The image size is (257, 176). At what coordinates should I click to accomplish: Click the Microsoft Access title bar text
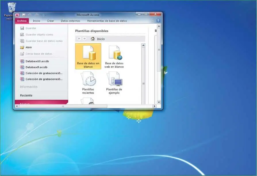click(x=88, y=15)
